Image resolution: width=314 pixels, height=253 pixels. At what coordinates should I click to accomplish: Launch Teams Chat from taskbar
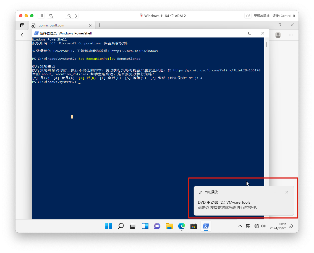(x=157, y=226)
